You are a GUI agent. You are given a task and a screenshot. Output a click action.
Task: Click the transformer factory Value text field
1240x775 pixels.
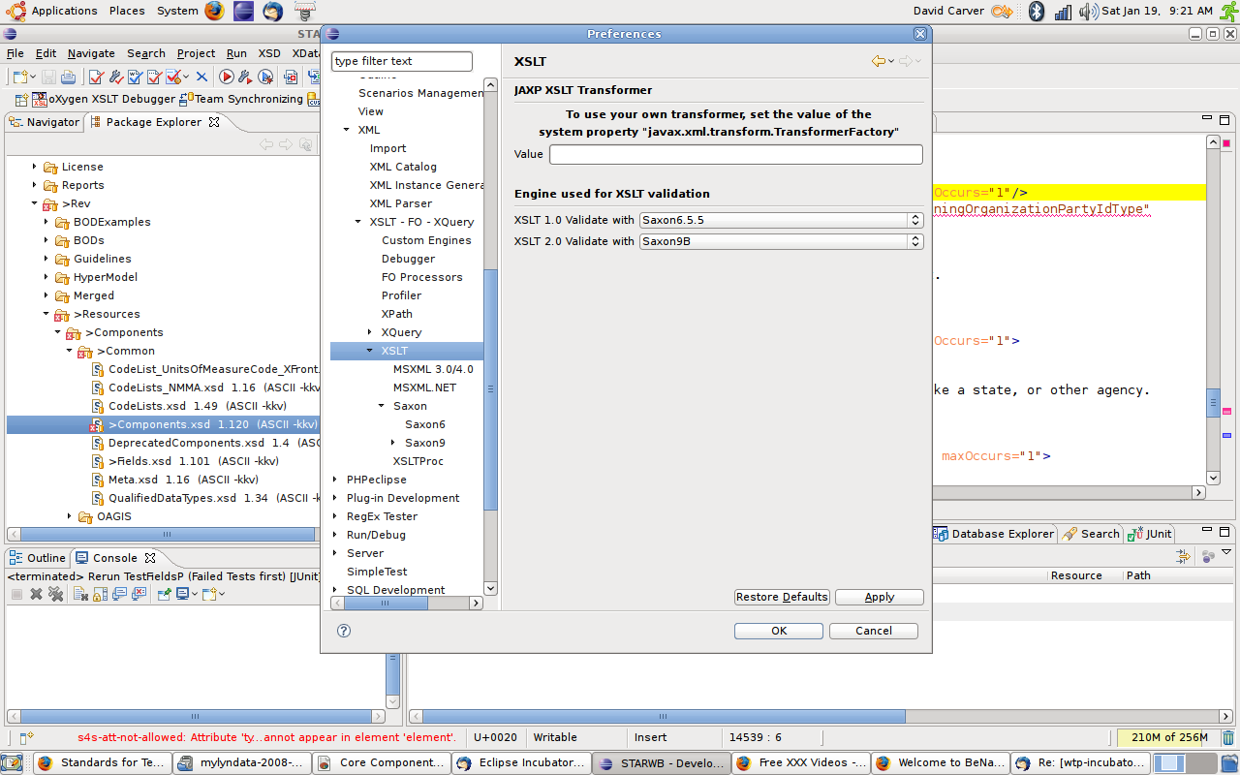735,155
